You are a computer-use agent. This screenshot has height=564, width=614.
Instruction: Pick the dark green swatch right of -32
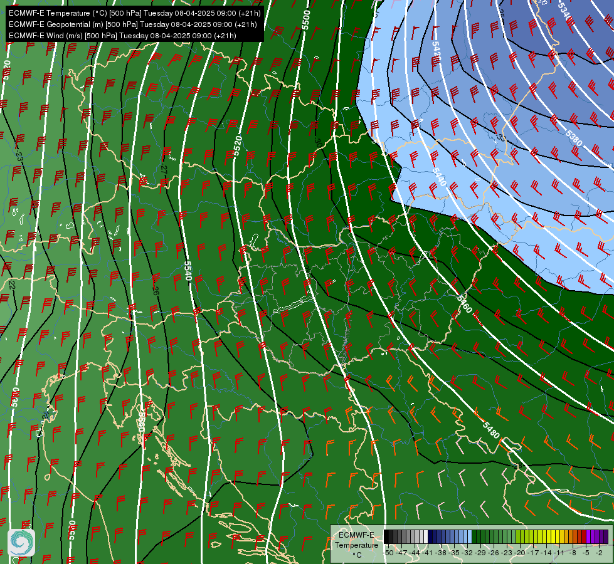[x=474, y=536]
